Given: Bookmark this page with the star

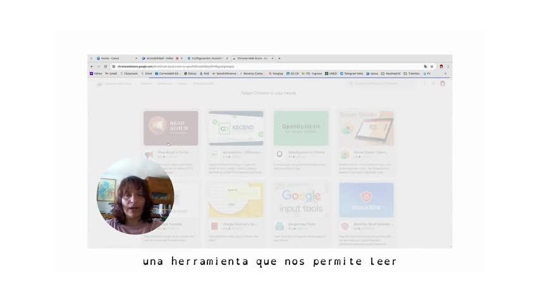Looking at the screenshot, I should click(432, 66).
